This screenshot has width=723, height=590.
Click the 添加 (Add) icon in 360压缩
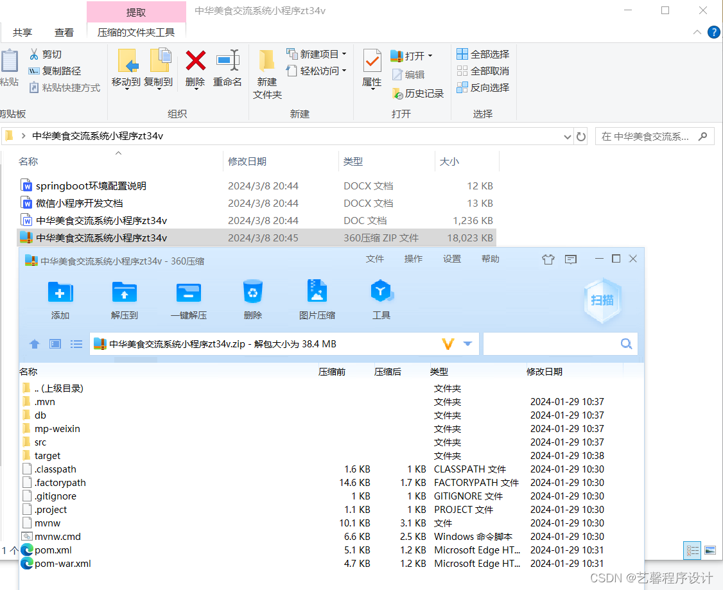(x=60, y=292)
